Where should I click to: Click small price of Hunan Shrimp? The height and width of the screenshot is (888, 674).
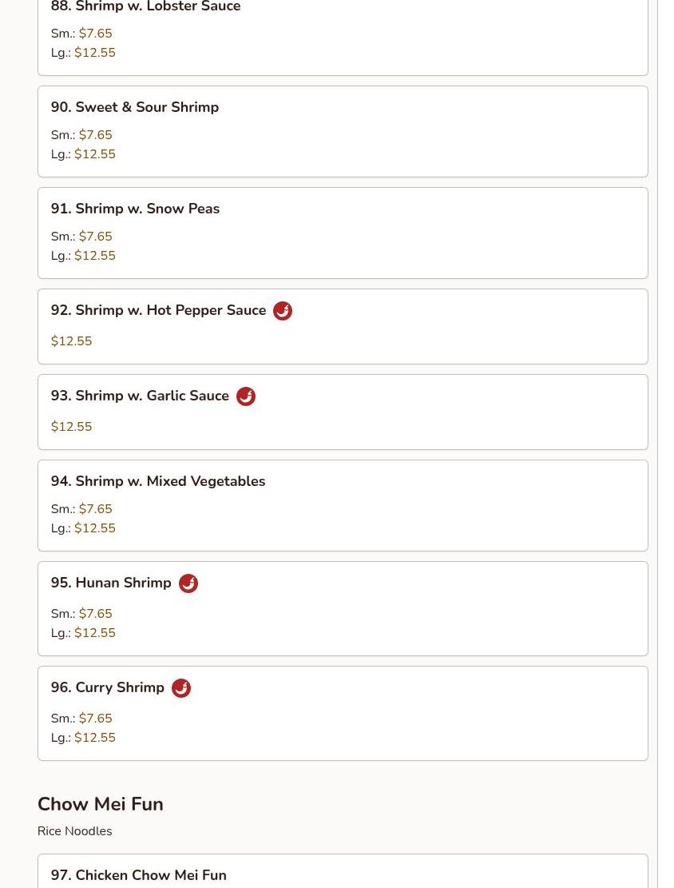96,613
